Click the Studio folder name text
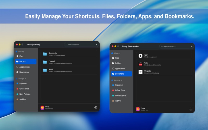The height and width of the screenshot is (130, 208). click(x=51, y=69)
